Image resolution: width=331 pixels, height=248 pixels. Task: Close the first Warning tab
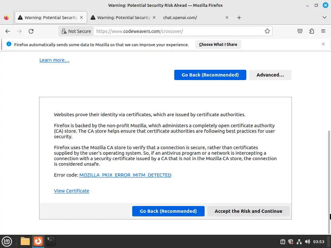point(81,17)
